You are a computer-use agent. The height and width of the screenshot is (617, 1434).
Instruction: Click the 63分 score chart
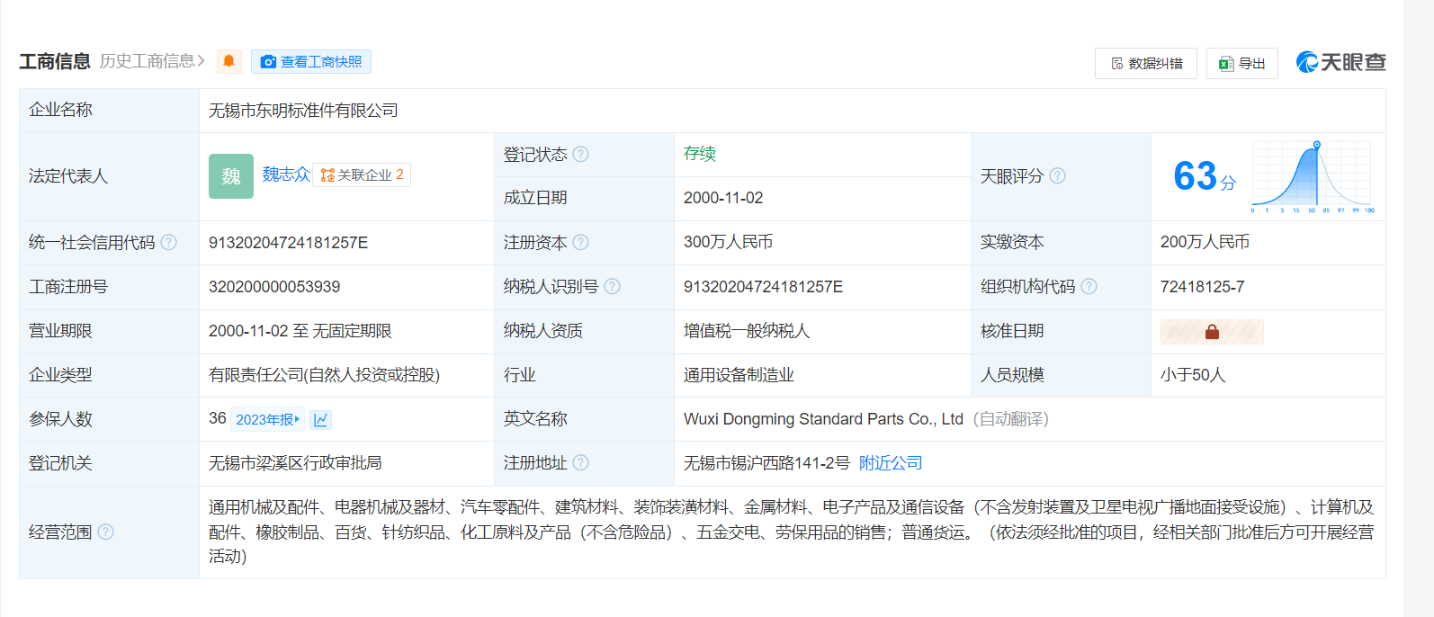point(1313,176)
